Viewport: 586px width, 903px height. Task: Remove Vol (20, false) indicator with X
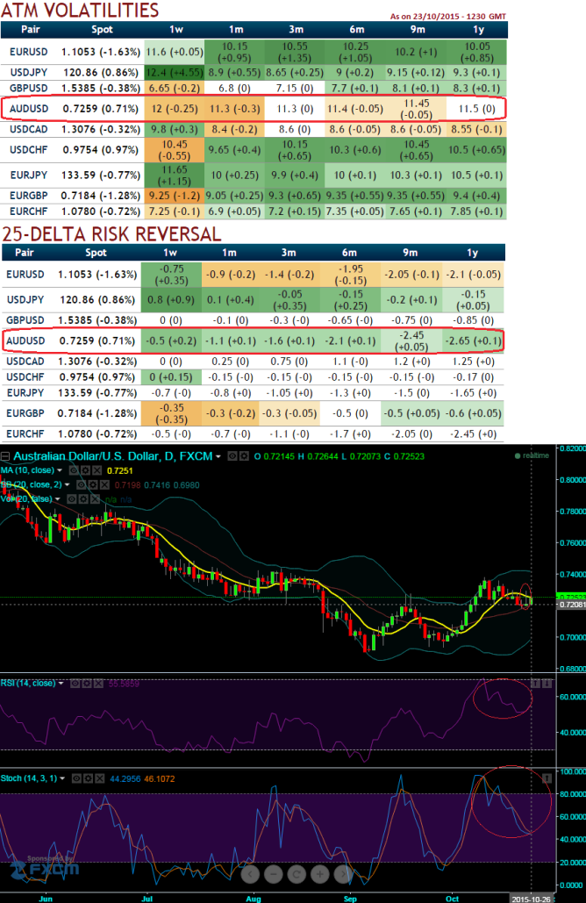pos(95,499)
